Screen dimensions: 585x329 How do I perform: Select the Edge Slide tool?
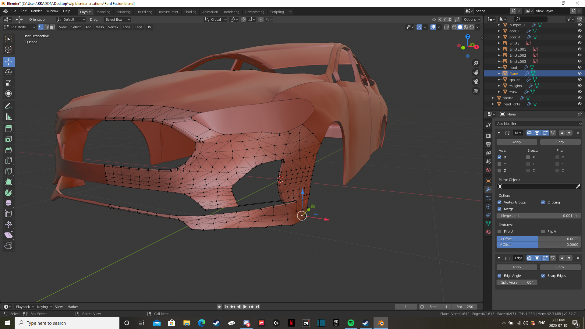(x=9, y=214)
